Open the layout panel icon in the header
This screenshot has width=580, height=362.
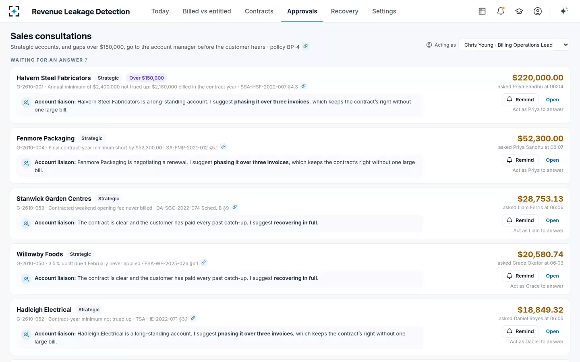coord(482,11)
